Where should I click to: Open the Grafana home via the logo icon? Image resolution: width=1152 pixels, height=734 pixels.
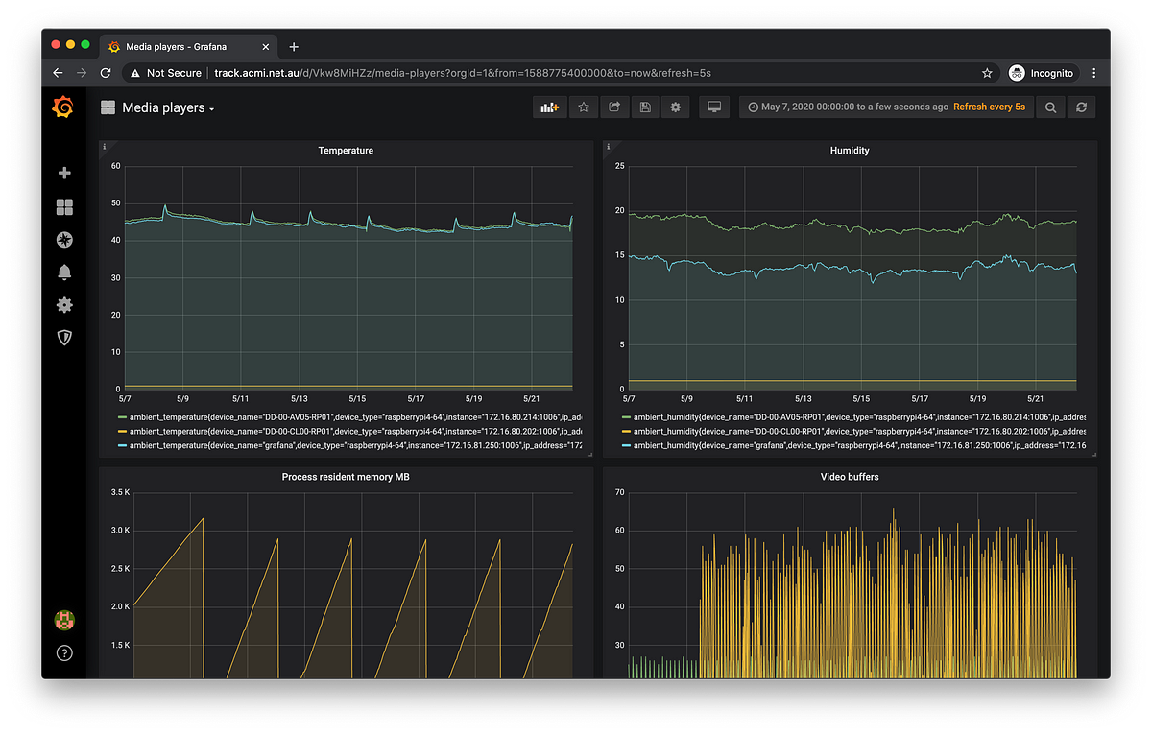63,107
